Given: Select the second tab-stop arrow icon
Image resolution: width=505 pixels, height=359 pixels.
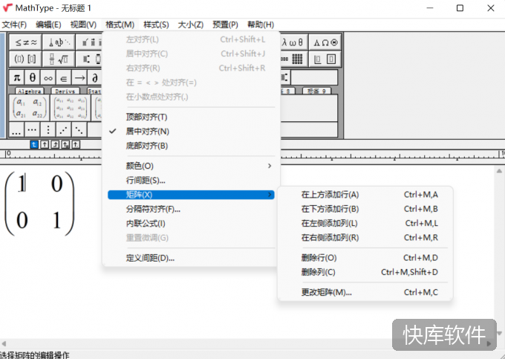Looking at the screenshot, I should click(x=45, y=145).
